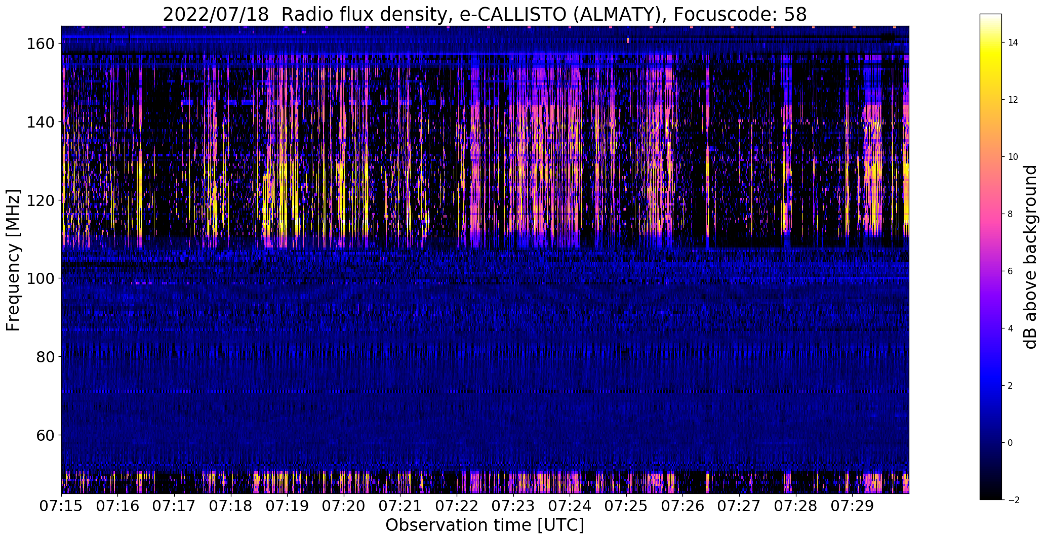Click the 07:21 time tick label
Screen dimensions: 1046x540
[x=400, y=506]
